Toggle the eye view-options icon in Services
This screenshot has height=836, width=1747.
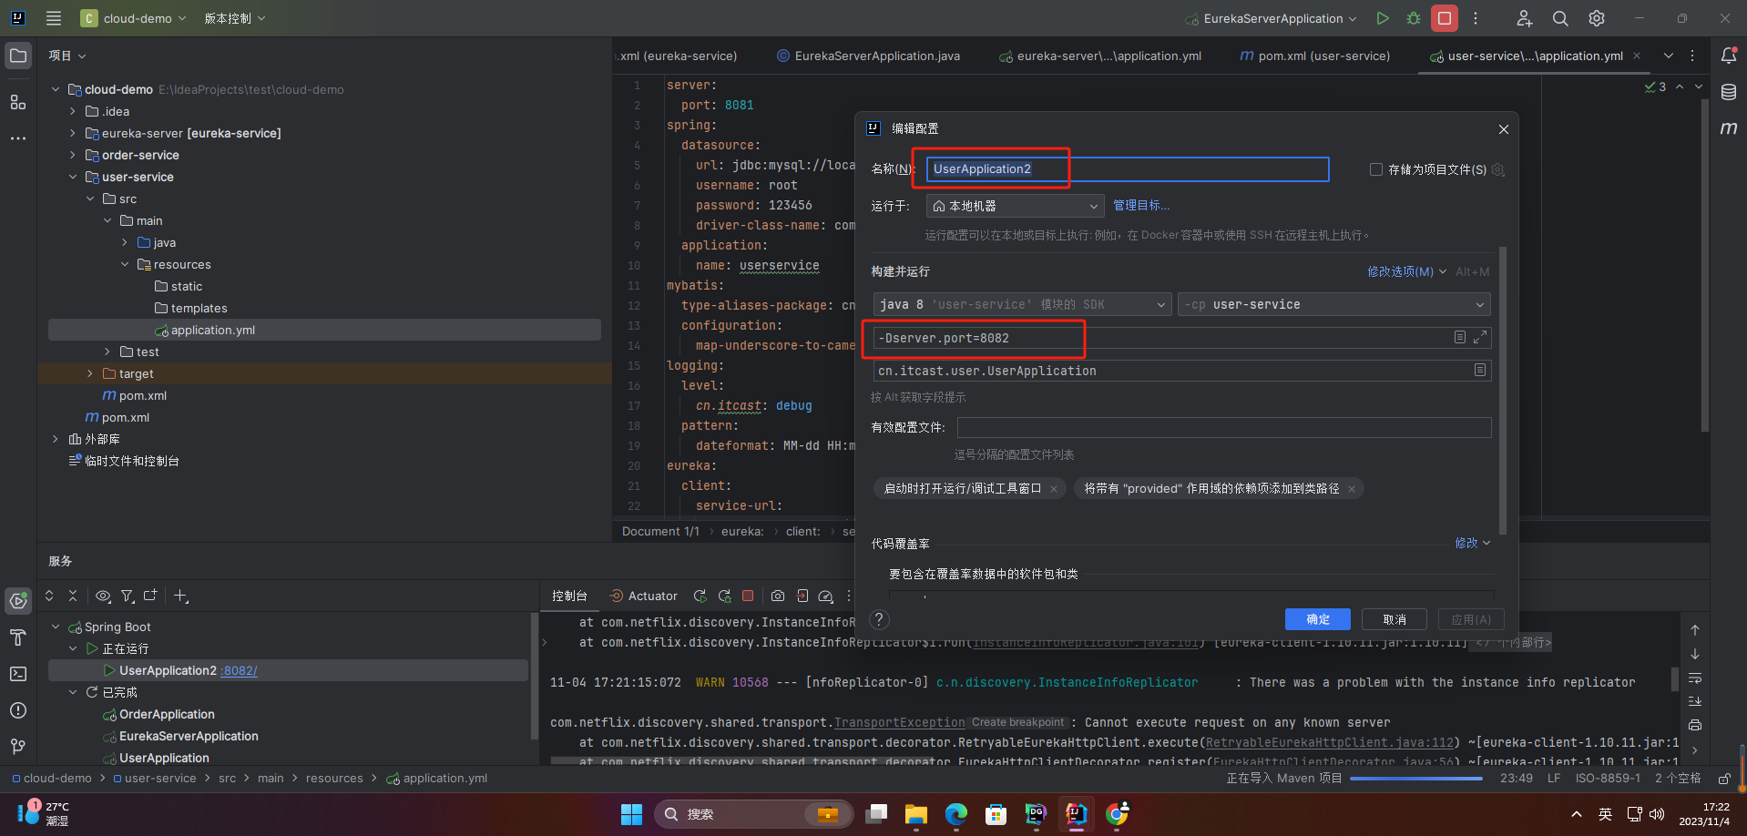(x=103, y=596)
